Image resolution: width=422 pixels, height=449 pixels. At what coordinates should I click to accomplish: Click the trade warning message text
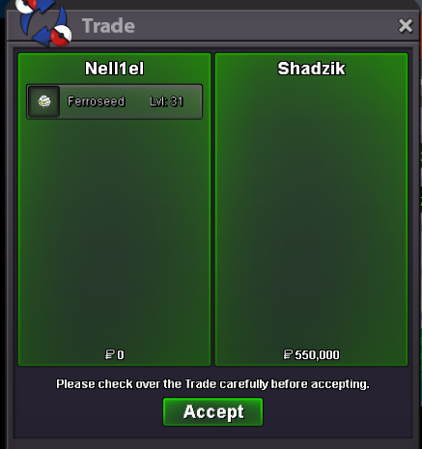coord(212,384)
